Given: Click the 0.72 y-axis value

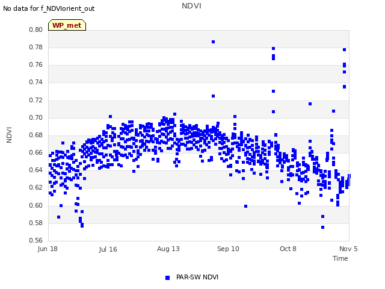Looking at the screenshot, I should coord(36,101).
